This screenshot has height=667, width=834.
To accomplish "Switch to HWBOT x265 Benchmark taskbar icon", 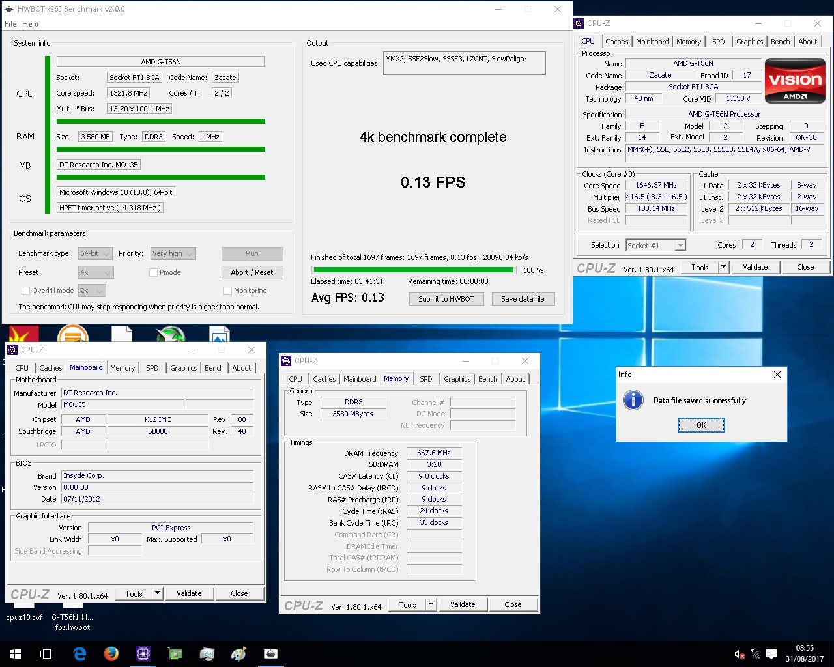I will point(271,653).
